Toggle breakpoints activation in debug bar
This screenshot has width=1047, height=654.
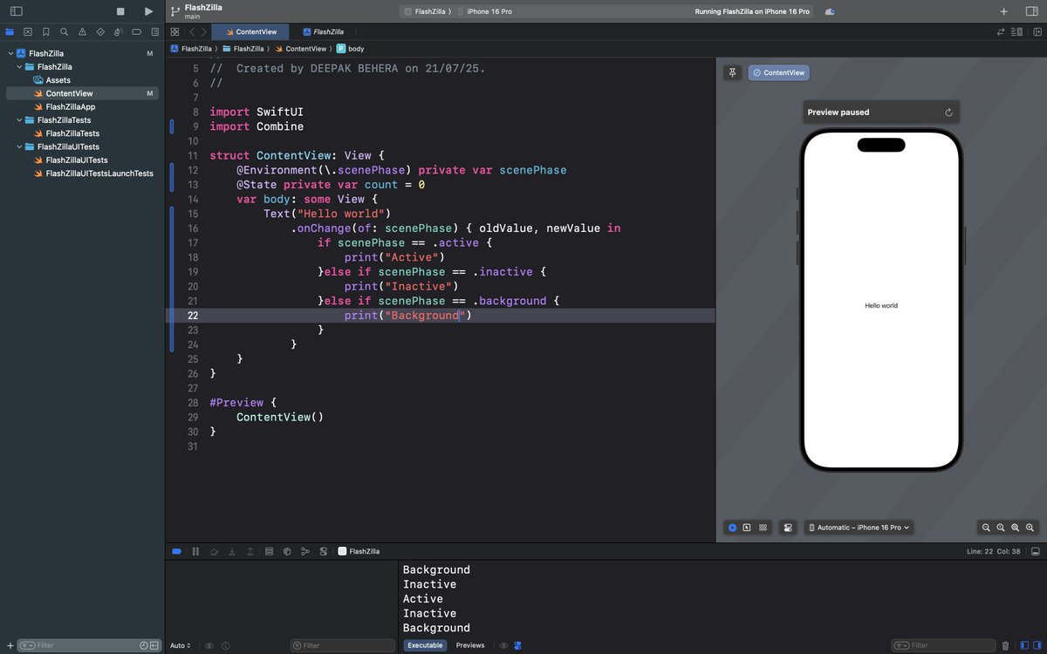coord(176,551)
